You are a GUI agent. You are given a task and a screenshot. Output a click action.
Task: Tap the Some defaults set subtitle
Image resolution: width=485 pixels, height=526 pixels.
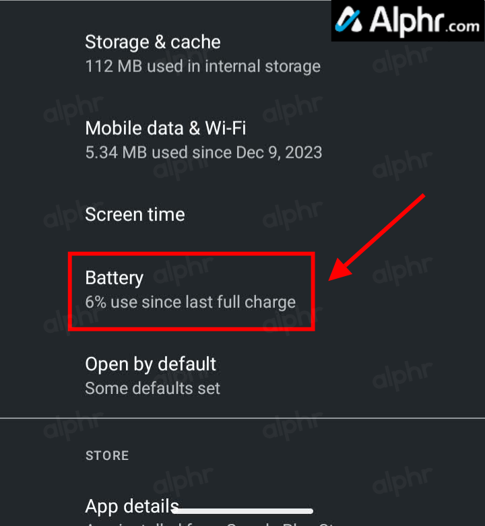click(x=152, y=389)
